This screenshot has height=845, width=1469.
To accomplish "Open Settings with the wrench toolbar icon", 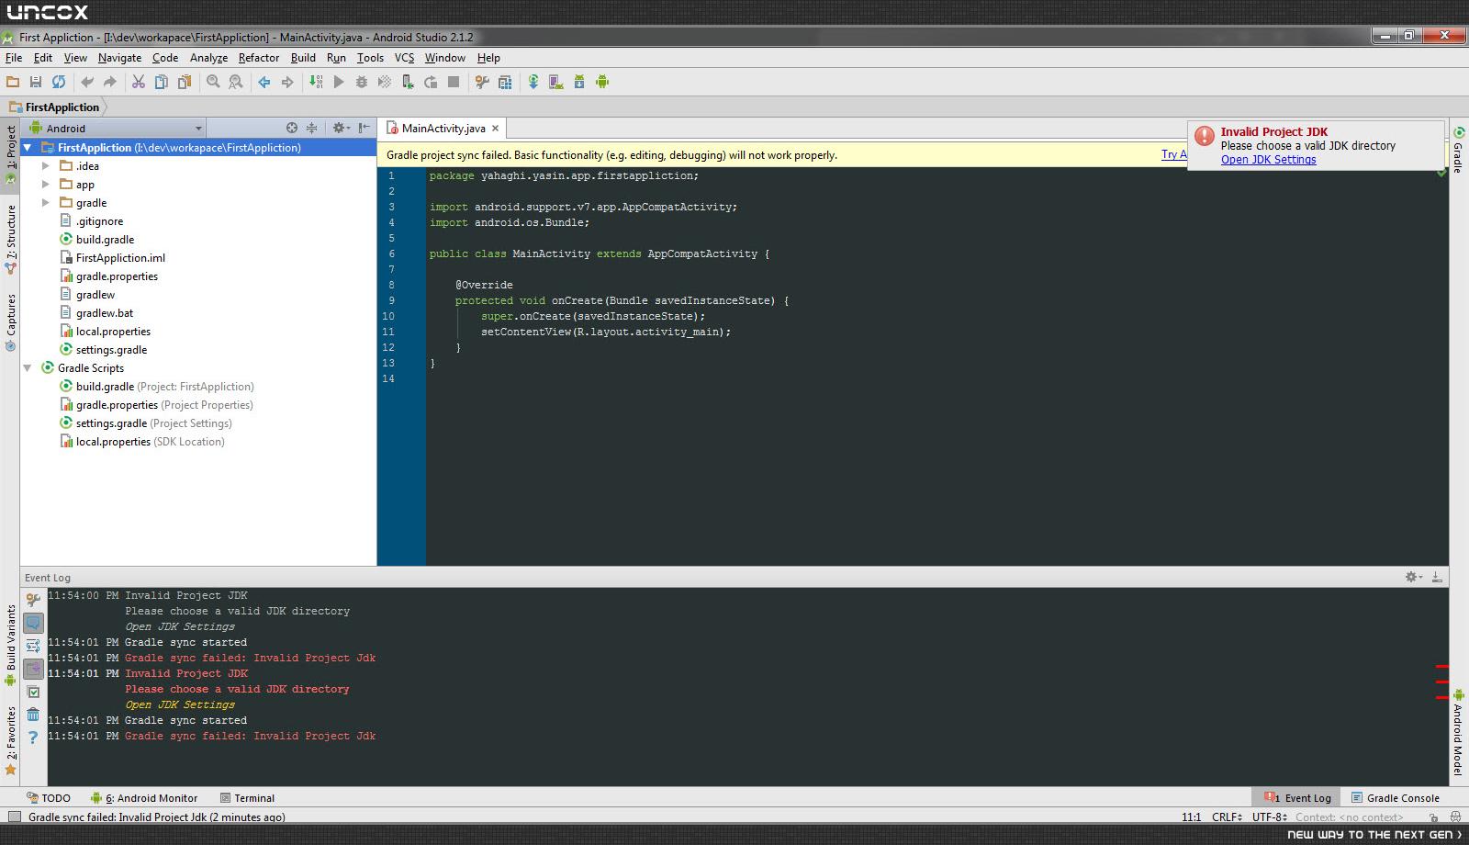I will coord(482,82).
